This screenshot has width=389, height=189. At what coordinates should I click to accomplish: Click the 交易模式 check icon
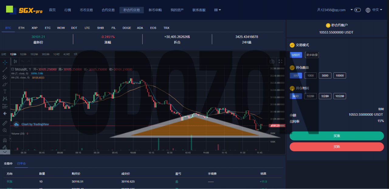pyautogui.click(x=292, y=45)
